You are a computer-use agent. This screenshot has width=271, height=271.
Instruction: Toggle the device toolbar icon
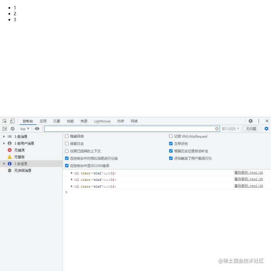pos(12,121)
